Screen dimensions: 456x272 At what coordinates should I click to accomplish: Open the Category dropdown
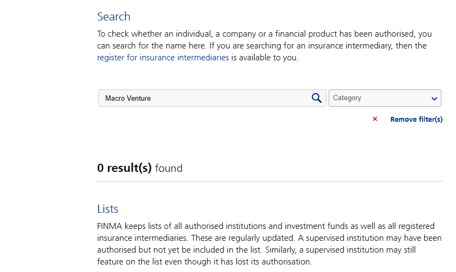pyautogui.click(x=384, y=98)
